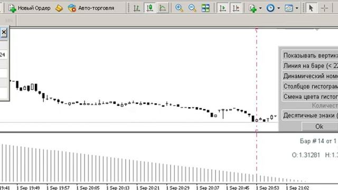
Task: Zoom in on the chart
Action: coord(179,8)
